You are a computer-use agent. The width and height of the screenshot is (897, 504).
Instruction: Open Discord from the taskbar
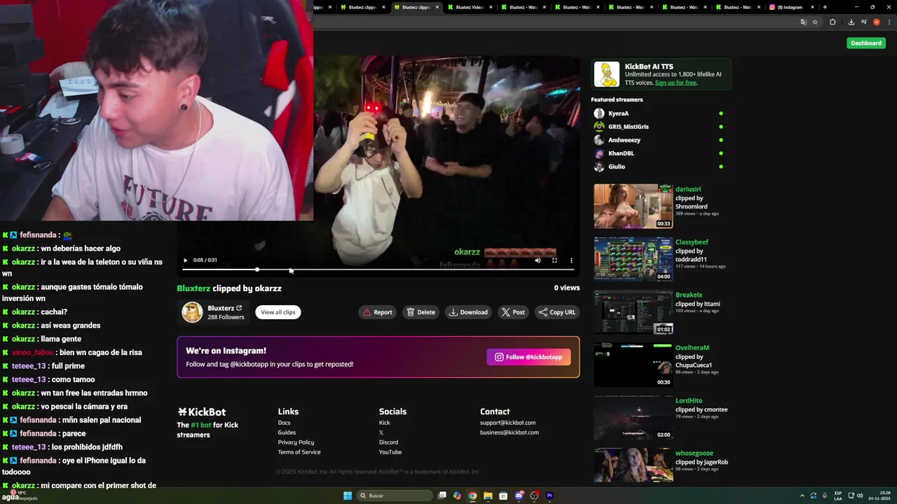click(519, 496)
